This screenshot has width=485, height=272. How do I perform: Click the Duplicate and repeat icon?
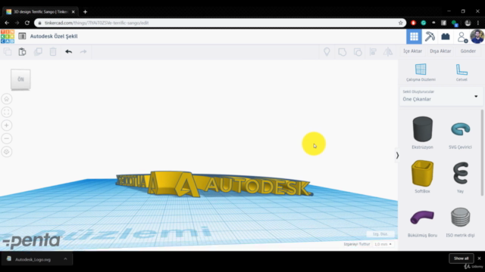point(38,51)
